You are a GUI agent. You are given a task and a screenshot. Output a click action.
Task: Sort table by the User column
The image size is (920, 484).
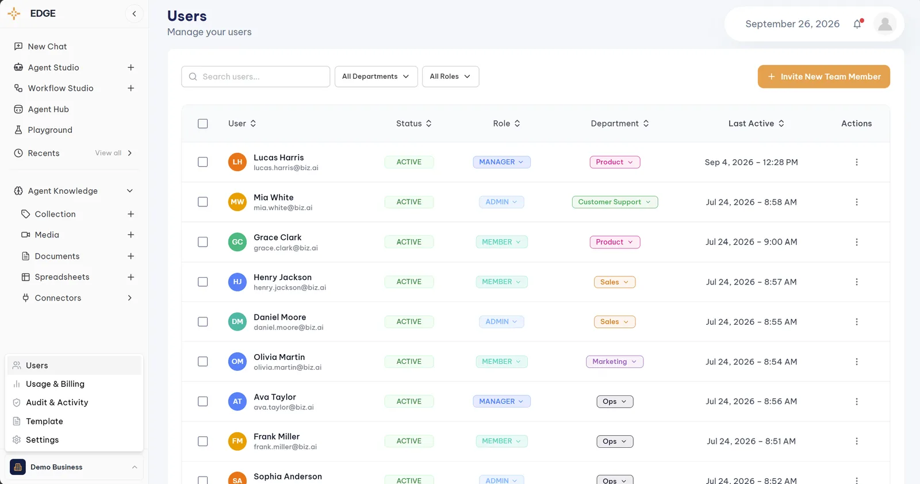242,124
